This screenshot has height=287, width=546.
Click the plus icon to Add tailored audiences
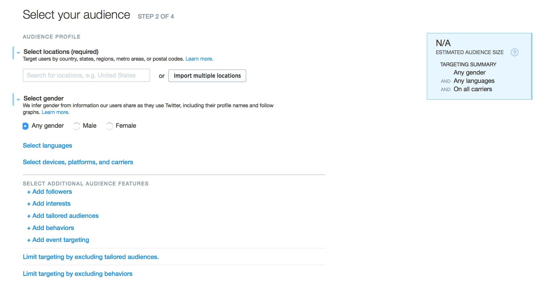pos(29,216)
